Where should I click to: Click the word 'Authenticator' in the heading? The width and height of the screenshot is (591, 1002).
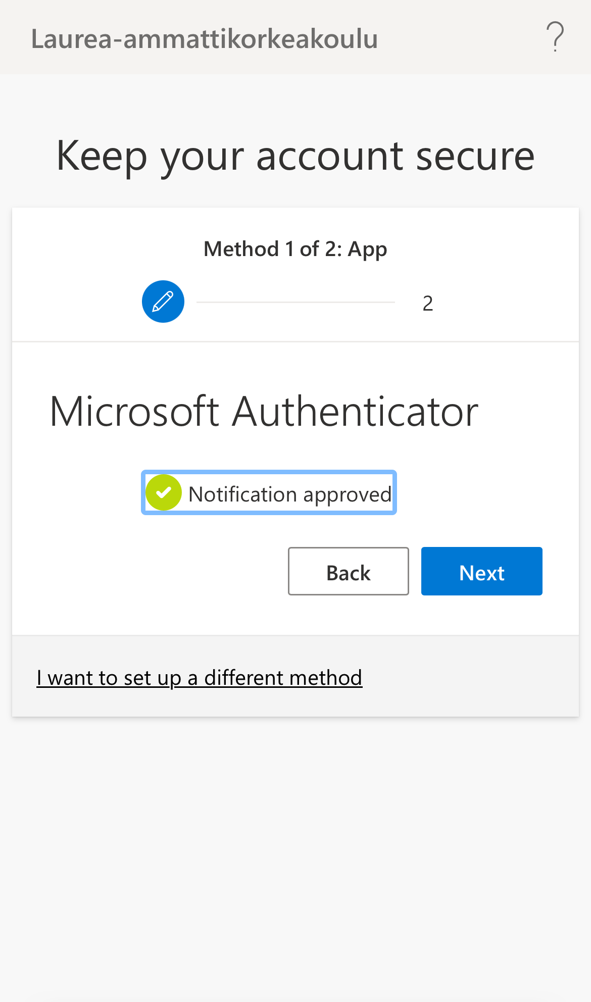click(x=355, y=412)
